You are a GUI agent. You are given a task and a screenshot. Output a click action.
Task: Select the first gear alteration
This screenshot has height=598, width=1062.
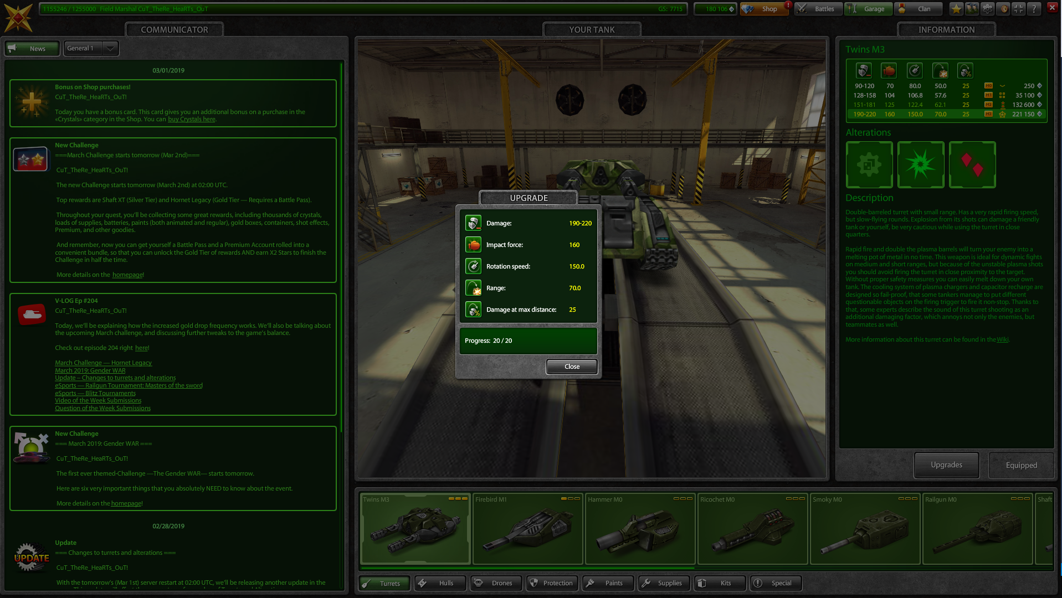coord(869,164)
